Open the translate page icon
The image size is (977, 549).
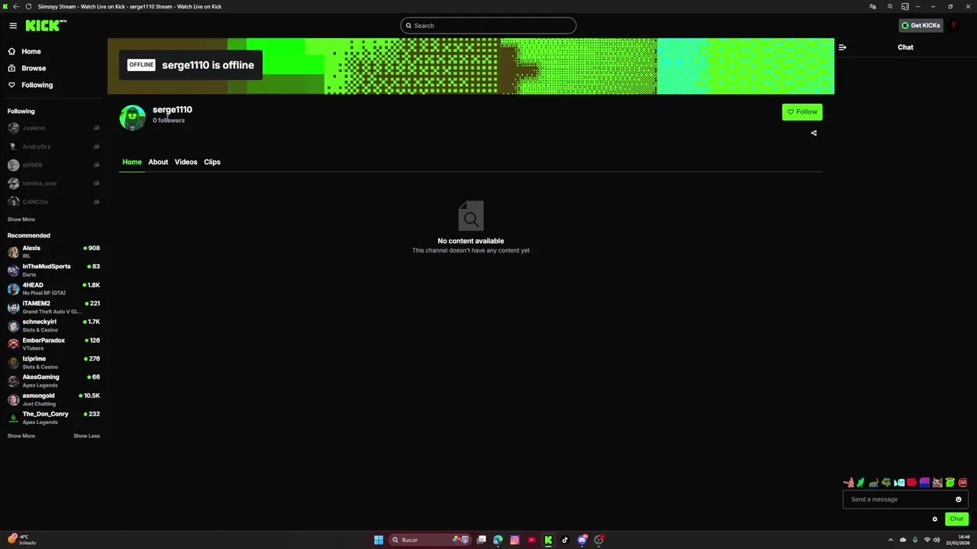pos(872,6)
